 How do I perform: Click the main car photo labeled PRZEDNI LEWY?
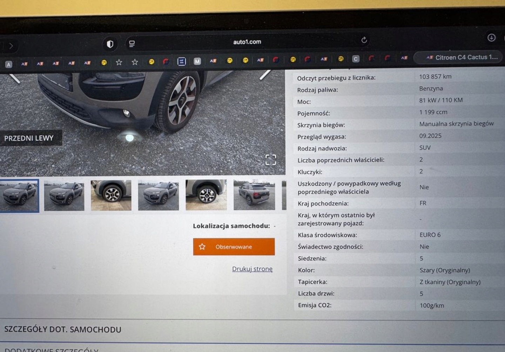click(142, 123)
